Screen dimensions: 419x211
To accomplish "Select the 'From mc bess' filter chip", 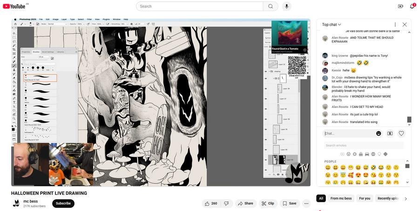I will pyautogui.click(x=341, y=198).
